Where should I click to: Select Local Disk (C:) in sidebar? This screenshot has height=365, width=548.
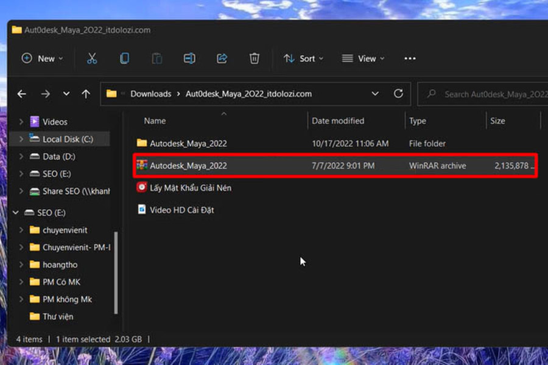tap(68, 139)
